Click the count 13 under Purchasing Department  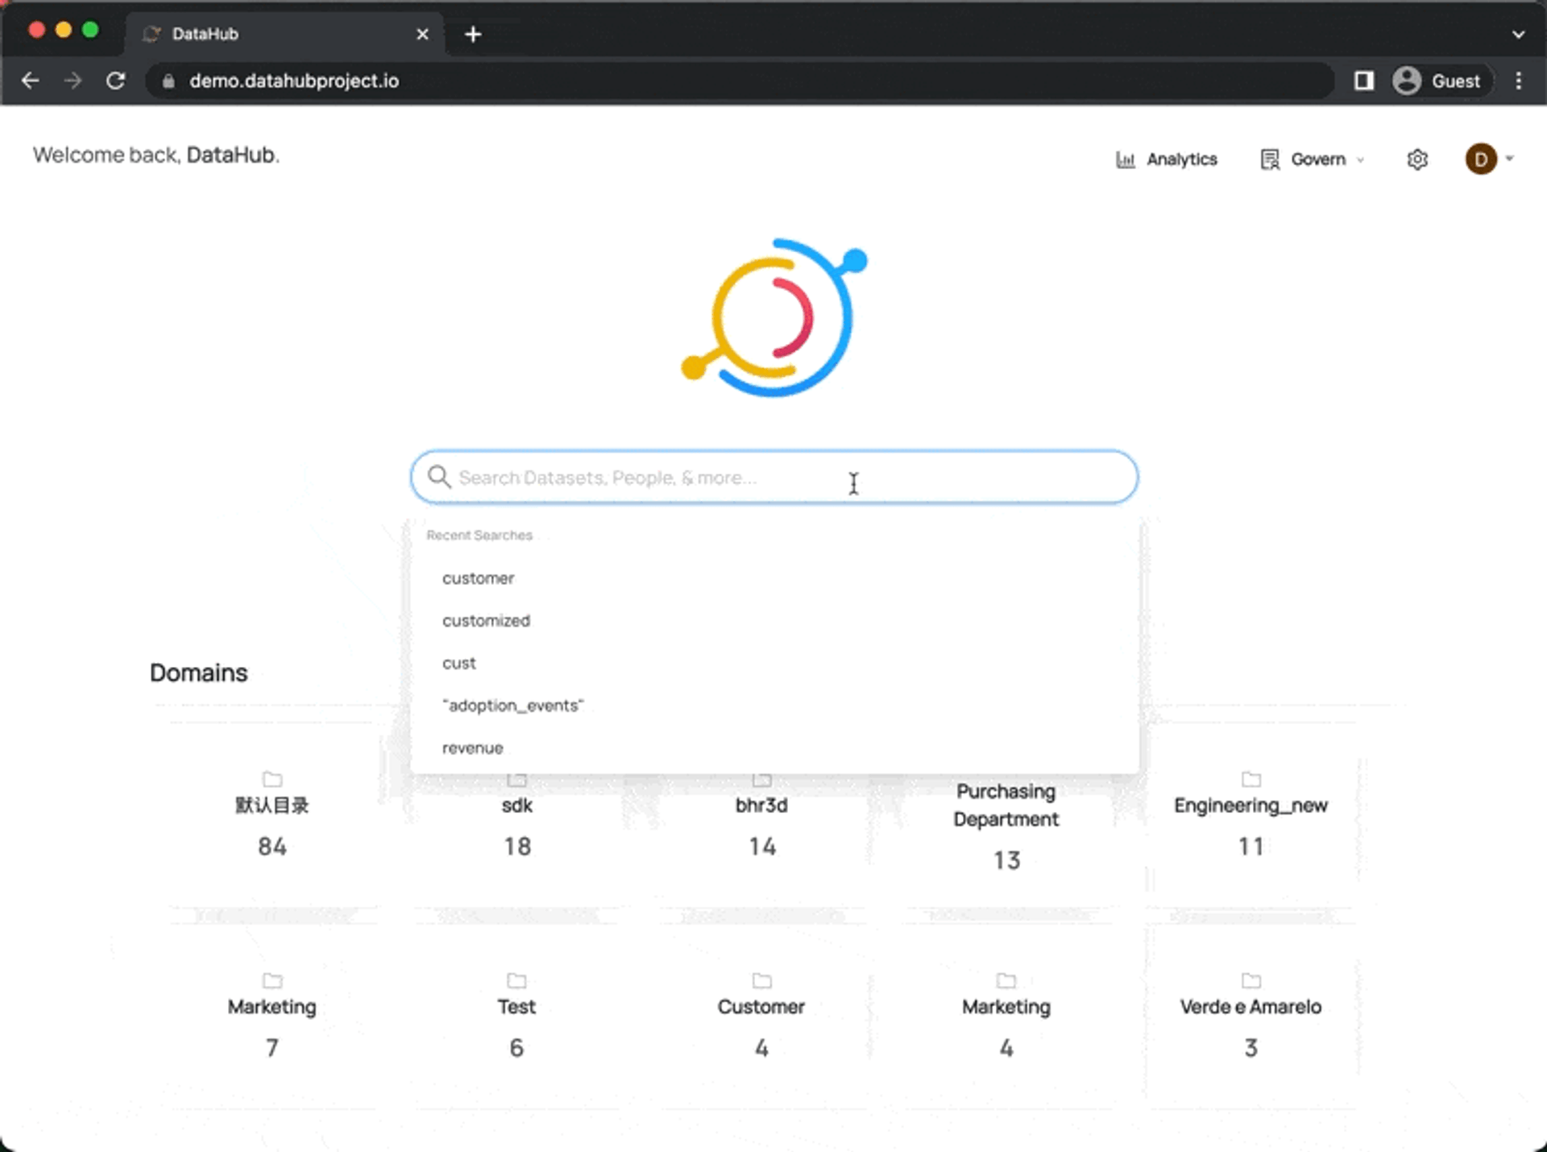(x=1006, y=860)
